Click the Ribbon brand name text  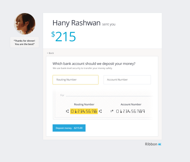(151, 144)
